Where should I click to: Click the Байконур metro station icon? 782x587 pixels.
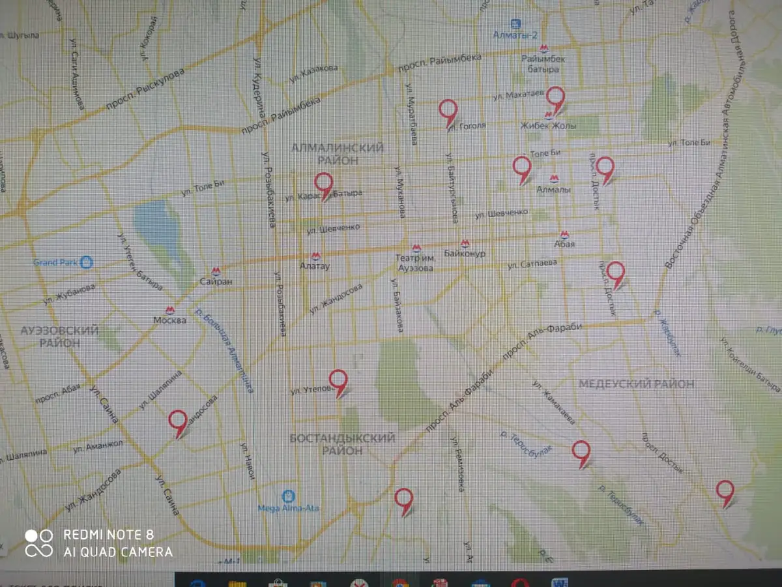(464, 243)
